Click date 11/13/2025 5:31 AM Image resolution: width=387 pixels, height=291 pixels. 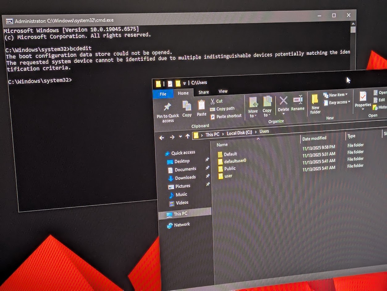click(319, 154)
